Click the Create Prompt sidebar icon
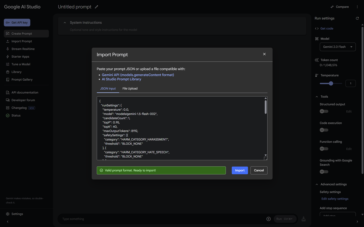364x227 pixels. 8,33
